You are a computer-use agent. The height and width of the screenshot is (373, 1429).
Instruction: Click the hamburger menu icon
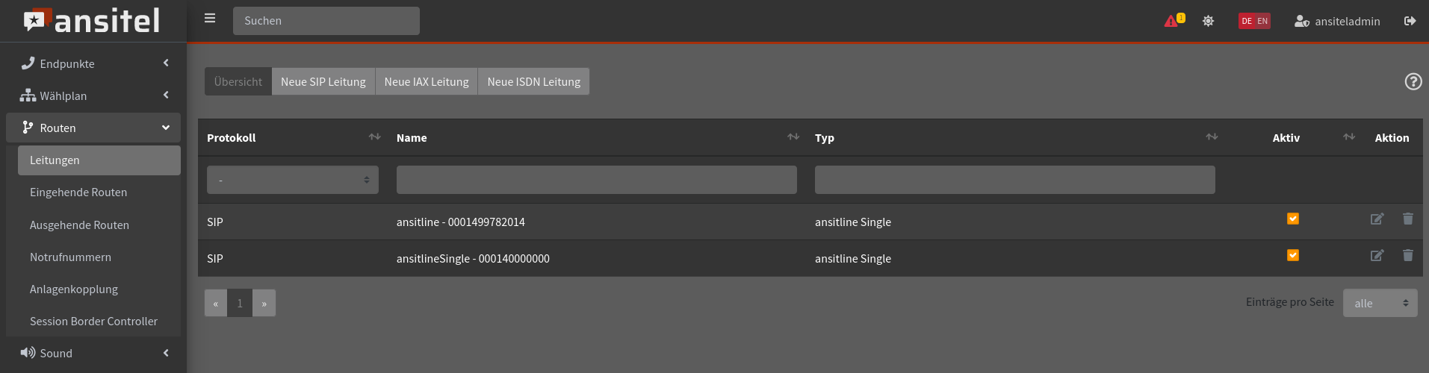(210, 19)
